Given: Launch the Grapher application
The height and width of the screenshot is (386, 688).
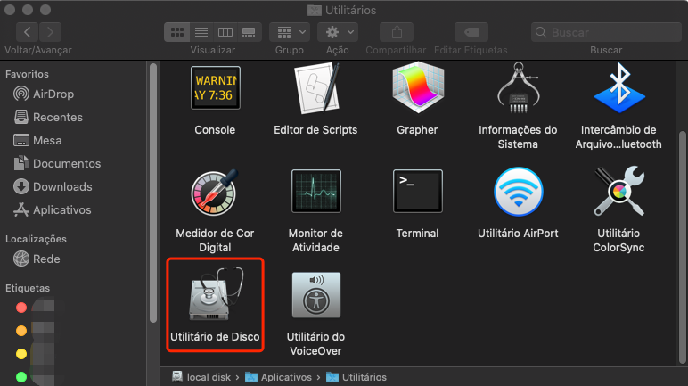Looking at the screenshot, I should (x=418, y=87).
